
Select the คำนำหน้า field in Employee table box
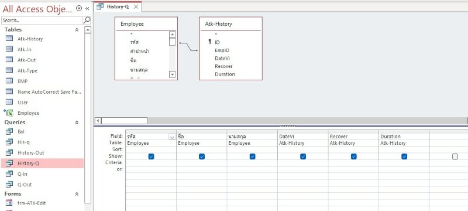pyautogui.click(x=140, y=51)
